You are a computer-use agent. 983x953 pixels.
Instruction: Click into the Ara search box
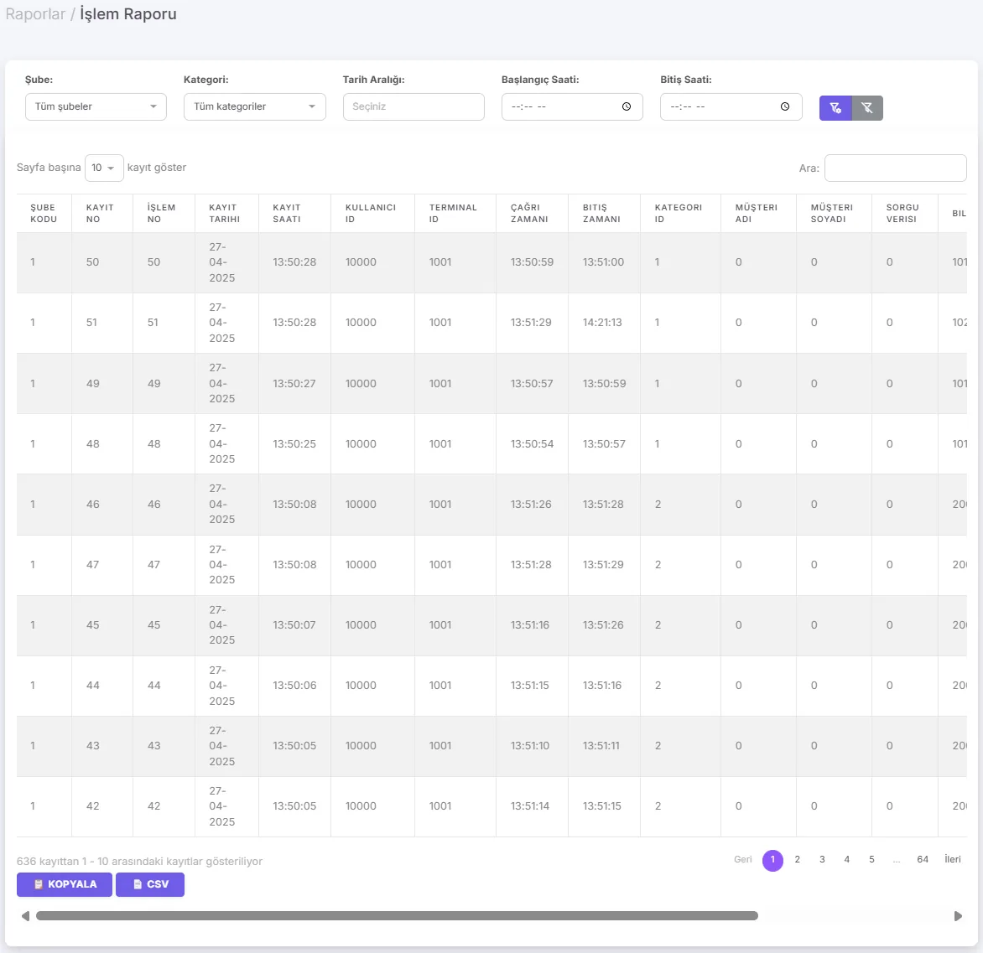tap(895, 168)
